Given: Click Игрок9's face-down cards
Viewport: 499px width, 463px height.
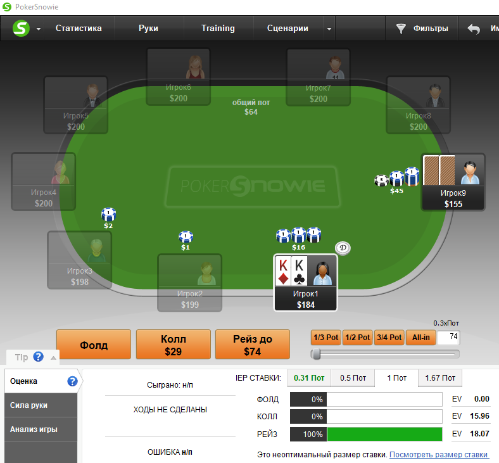Looking at the screenshot, I should pyautogui.click(x=439, y=170).
